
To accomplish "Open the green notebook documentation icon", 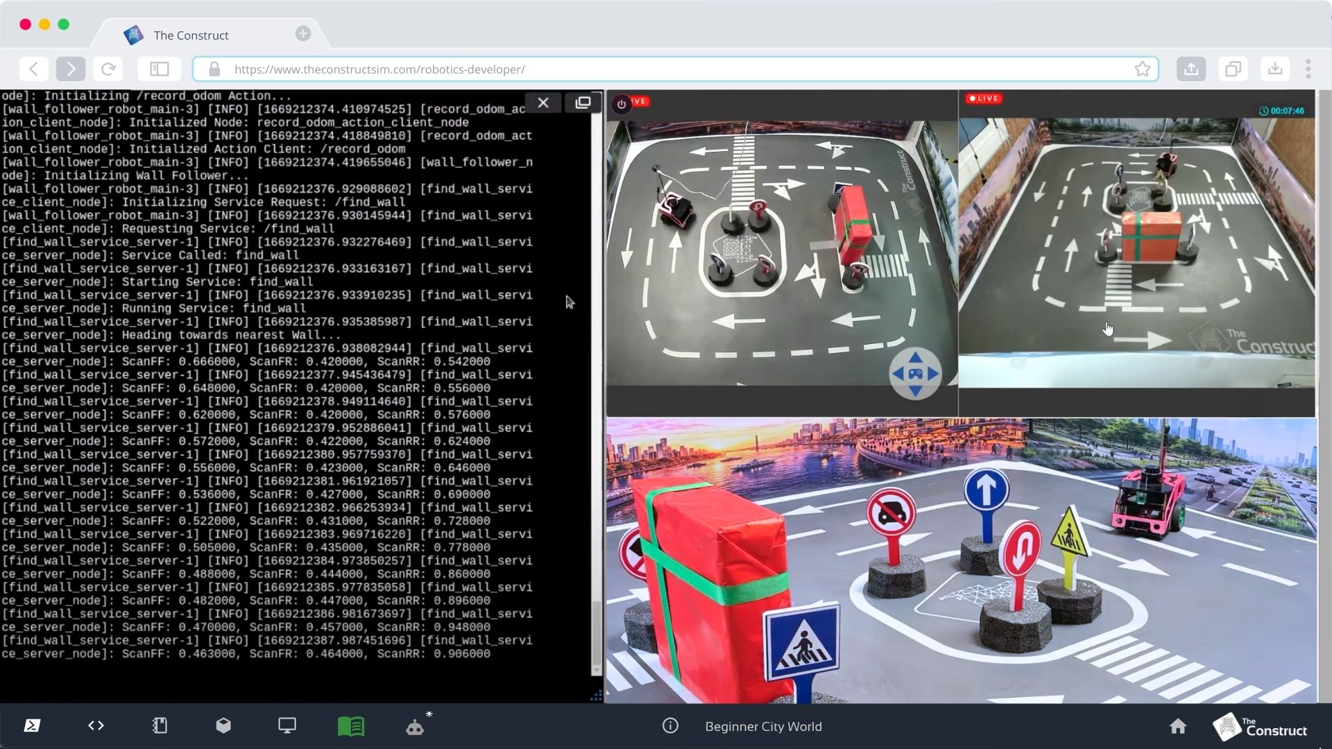I will coord(351,725).
